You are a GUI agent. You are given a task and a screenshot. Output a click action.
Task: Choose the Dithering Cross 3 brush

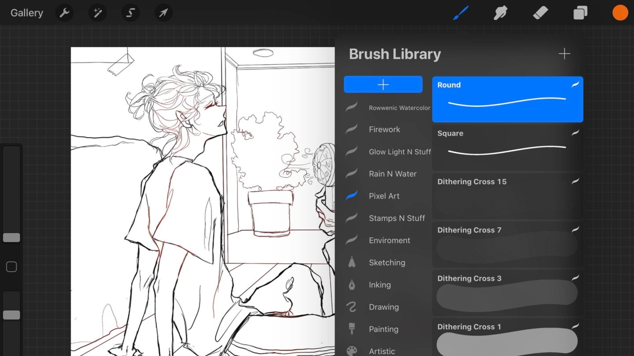point(508,293)
